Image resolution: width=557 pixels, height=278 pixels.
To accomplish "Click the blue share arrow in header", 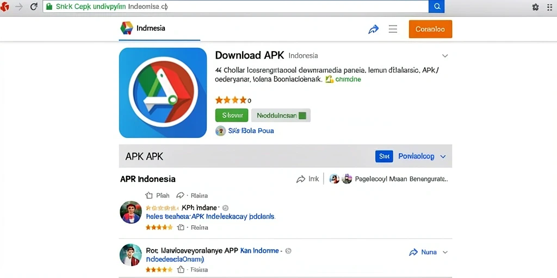I will (x=373, y=29).
